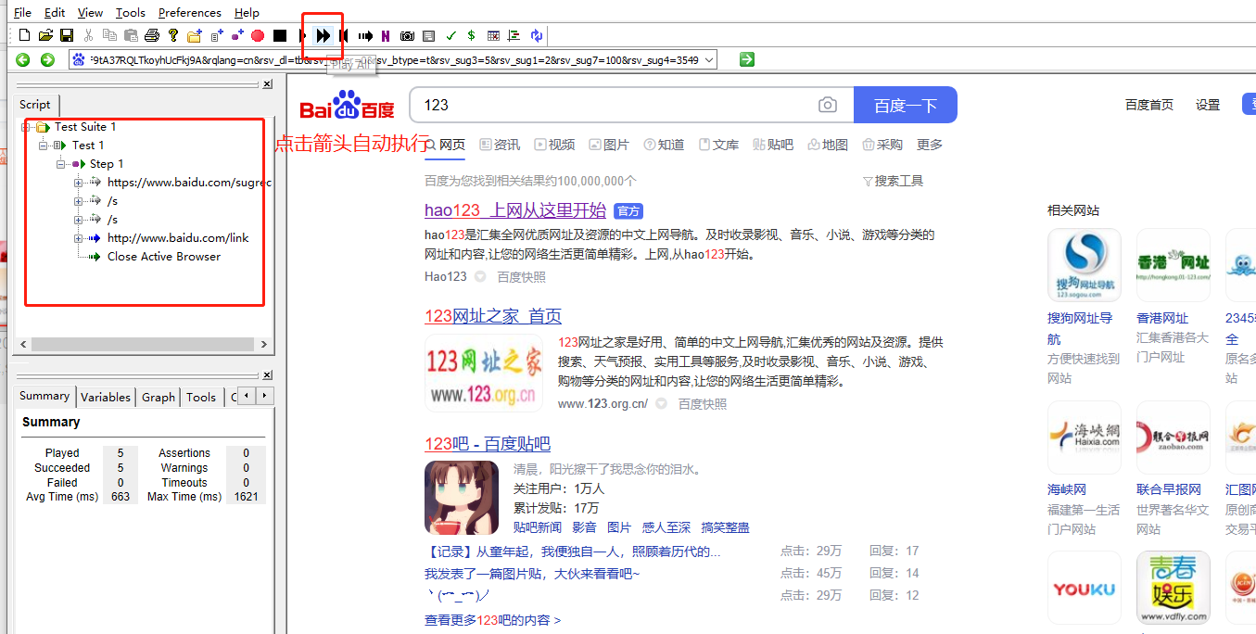The width and height of the screenshot is (1256, 634).
Task: Switch to the Variables tab
Action: tap(105, 396)
